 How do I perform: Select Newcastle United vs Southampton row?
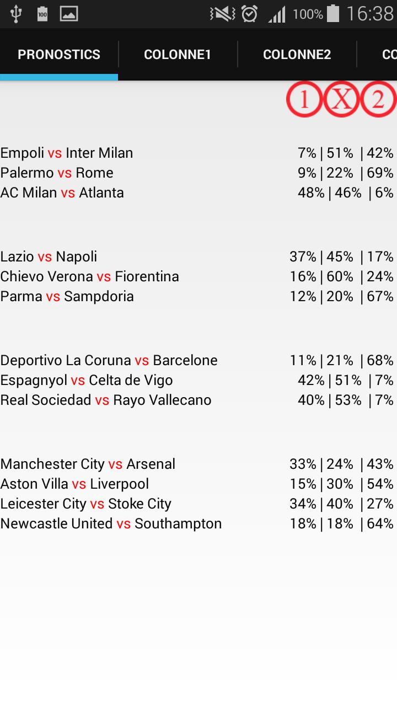tap(111, 523)
